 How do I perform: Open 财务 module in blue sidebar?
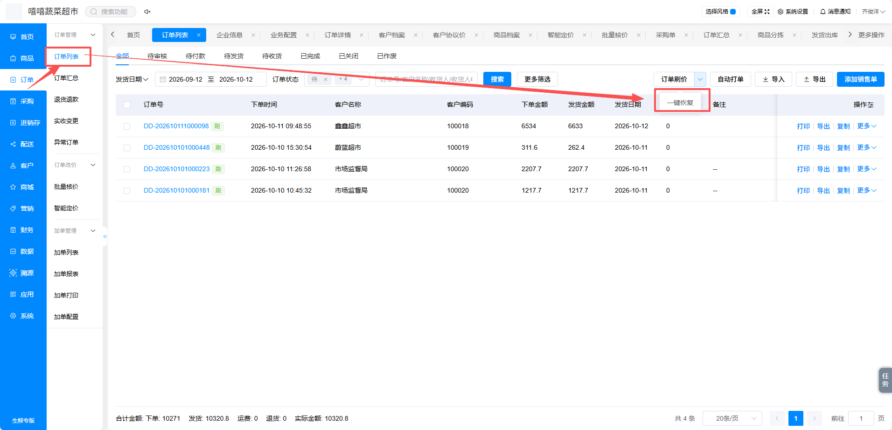[23, 230]
